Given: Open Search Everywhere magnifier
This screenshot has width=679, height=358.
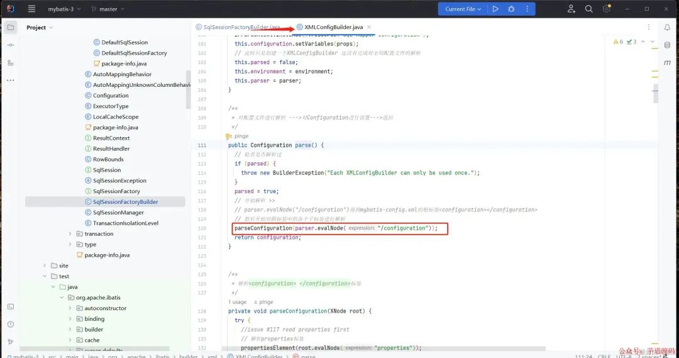Looking at the screenshot, I should [x=589, y=9].
